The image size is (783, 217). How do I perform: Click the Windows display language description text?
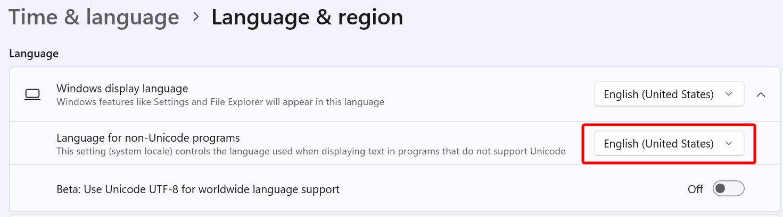click(220, 102)
